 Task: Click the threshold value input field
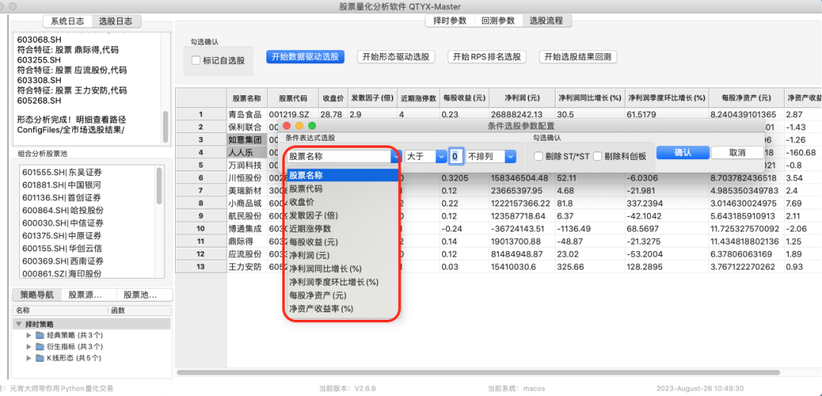point(454,156)
